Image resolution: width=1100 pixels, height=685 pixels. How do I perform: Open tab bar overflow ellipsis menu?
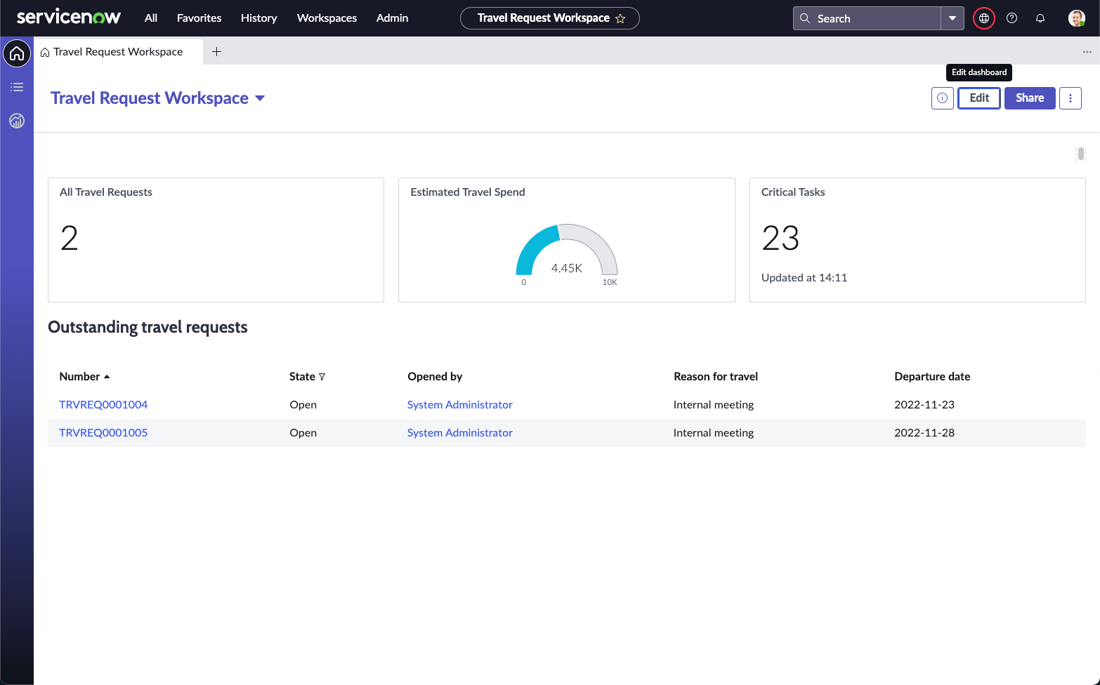click(1087, 52)
